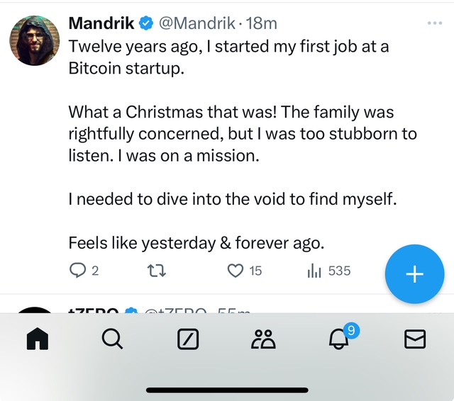
Task: Go to the Home tab
Action: click(x=38, y=340)
